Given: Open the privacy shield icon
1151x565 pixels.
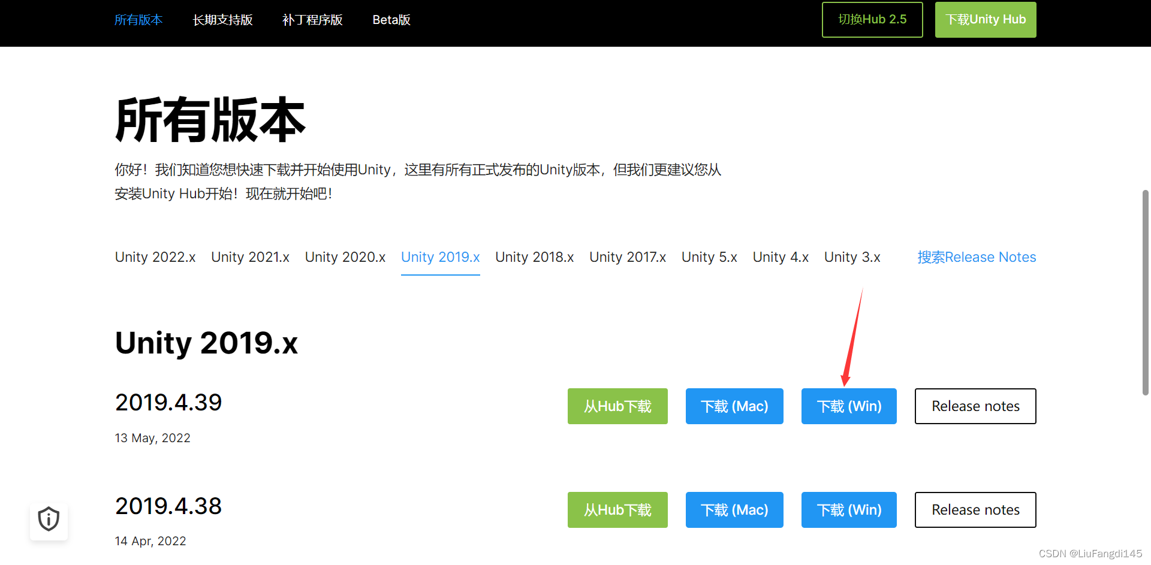Looking at the screenshot, I should click(x=49, y=519).
